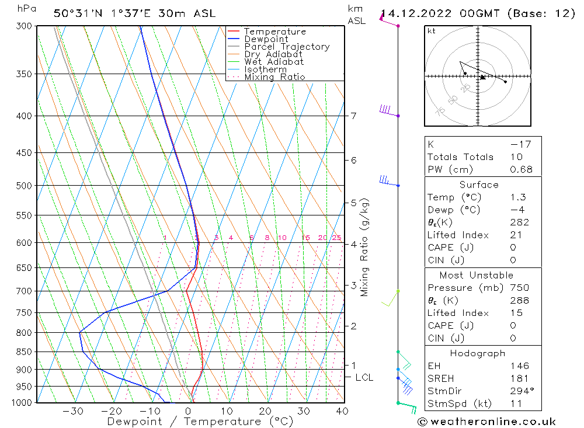
Task: Click the Hodograph section heading
Action: click(x=478, y=353)
